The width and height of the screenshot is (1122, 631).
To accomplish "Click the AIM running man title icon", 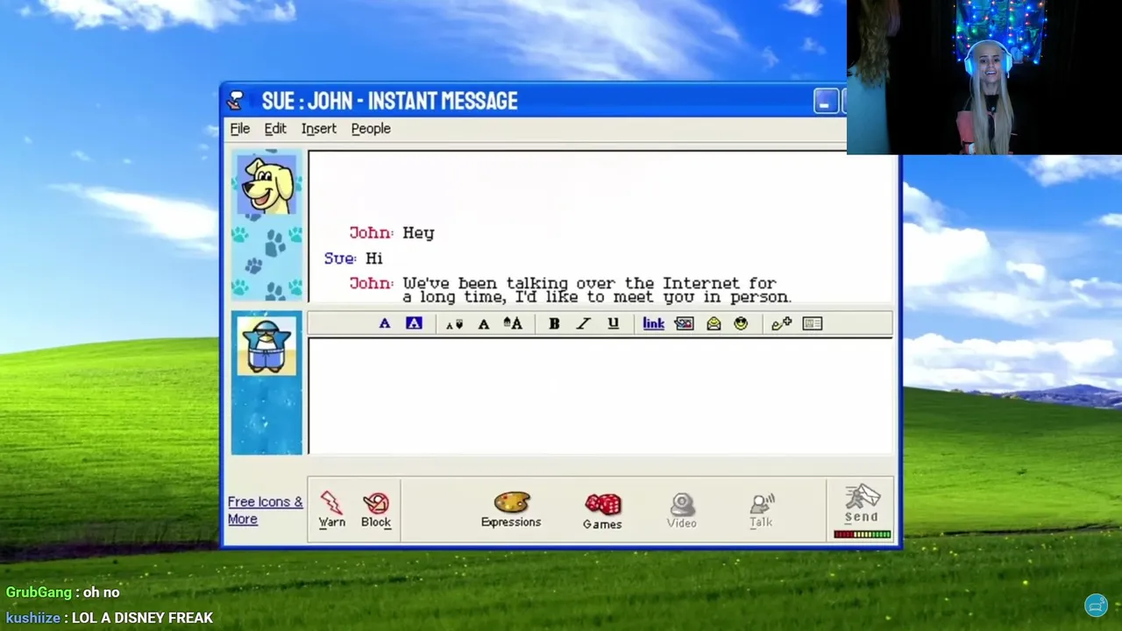I will coord(236,101).
